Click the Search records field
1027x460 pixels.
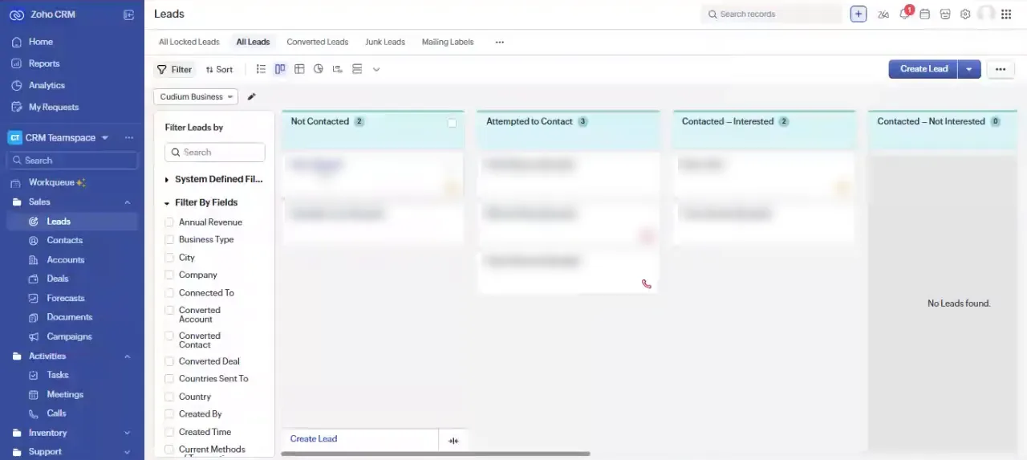pos(772,14)
